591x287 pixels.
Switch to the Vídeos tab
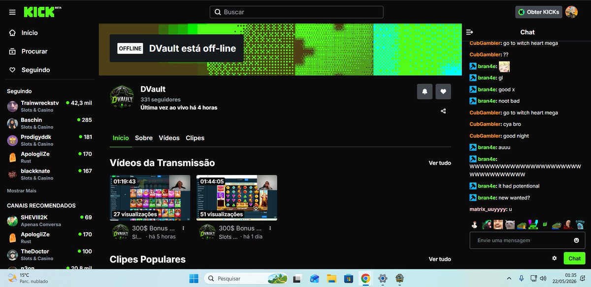pyautogui.click(x=169, y=138)
